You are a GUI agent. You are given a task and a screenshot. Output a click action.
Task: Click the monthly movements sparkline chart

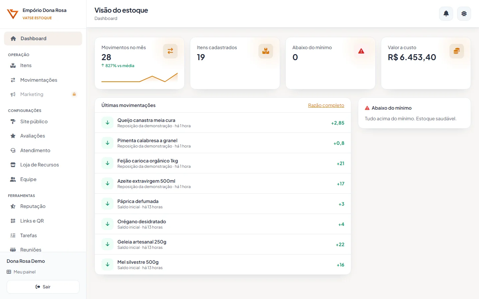pos(139,77)
